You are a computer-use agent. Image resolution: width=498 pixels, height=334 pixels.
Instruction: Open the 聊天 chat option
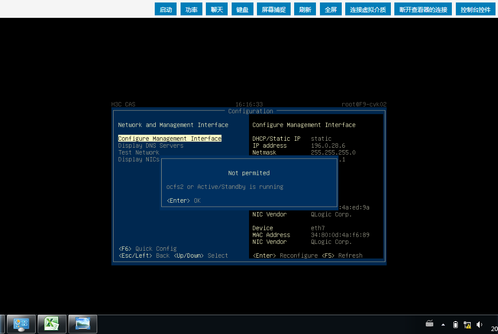point(217,9)
